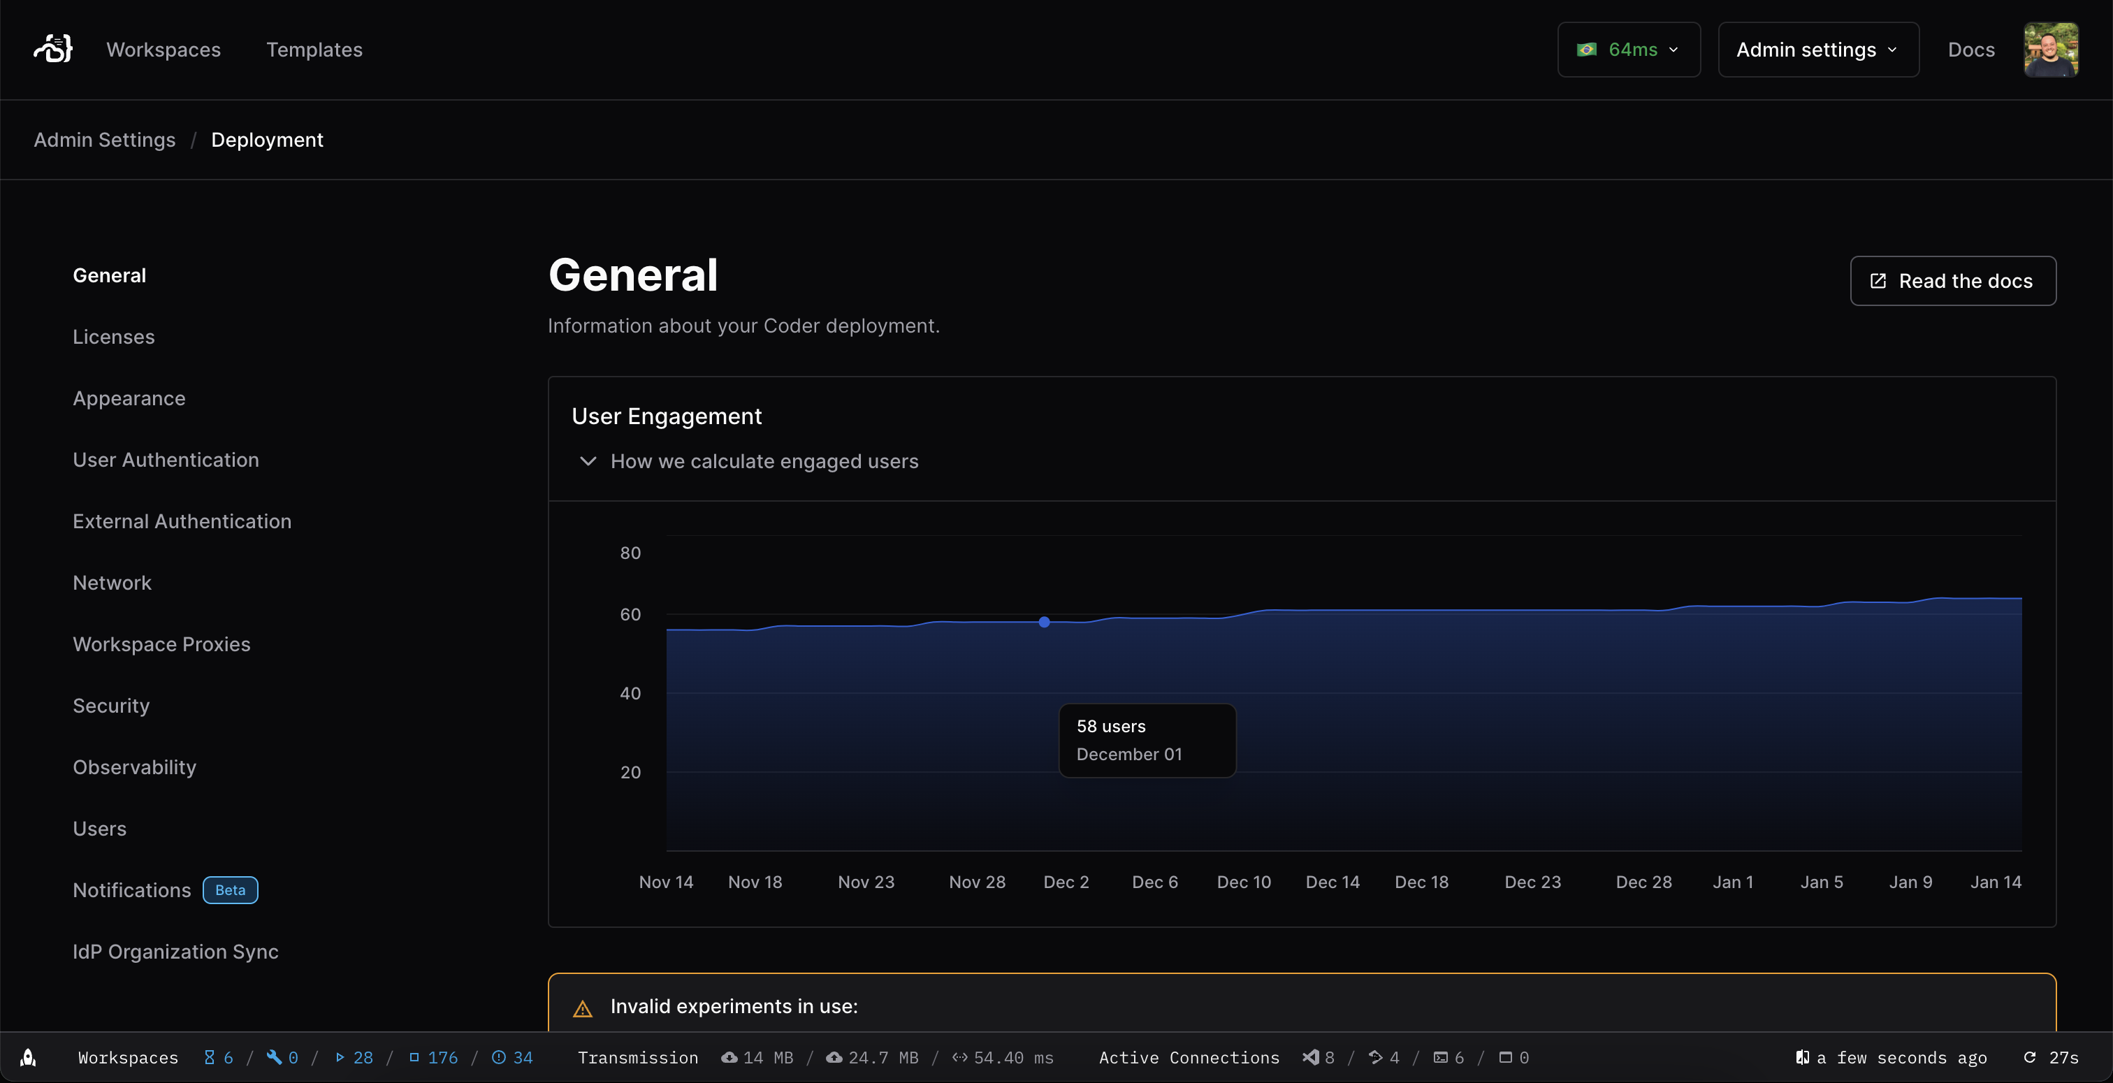Viewport: 2113px width, 1083px height.
Task: Open Security settings in sidebar
Action: (x=110, y=706)
